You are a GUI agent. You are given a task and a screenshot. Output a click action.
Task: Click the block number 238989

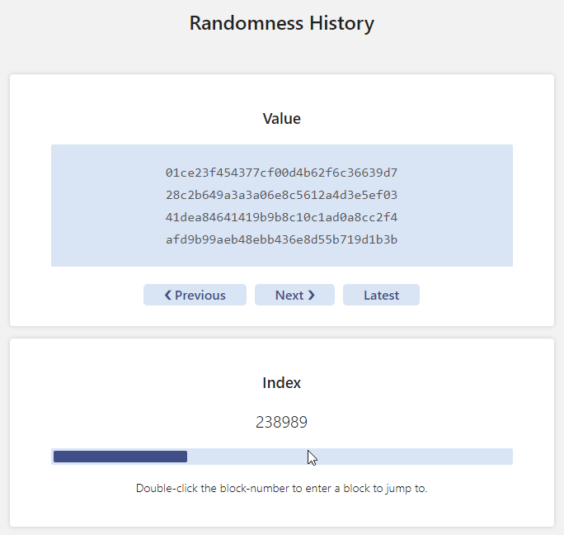(282, 422)
